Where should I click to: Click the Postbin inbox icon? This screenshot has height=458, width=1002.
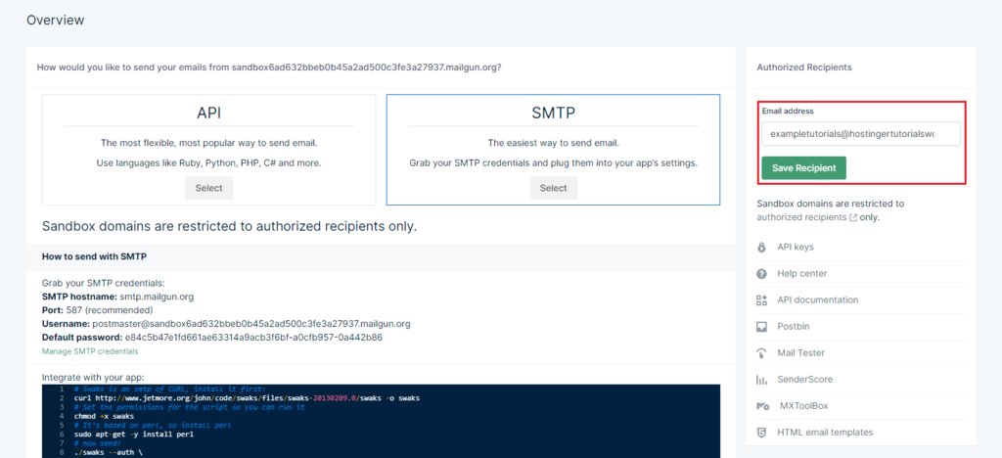coord(761,327)
